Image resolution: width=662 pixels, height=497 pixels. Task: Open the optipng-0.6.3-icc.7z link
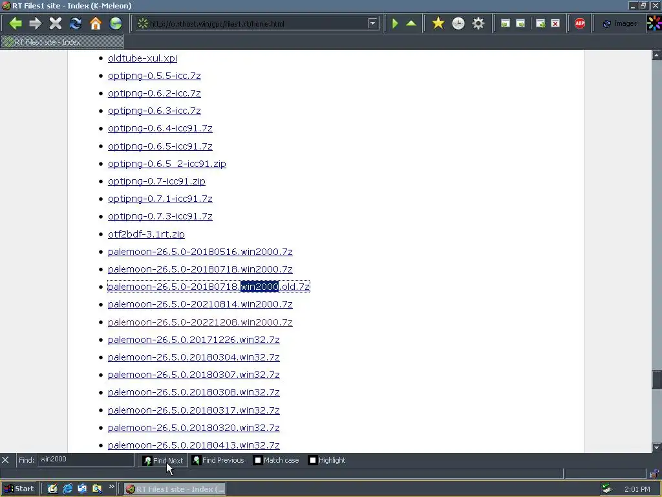(154, 111)
